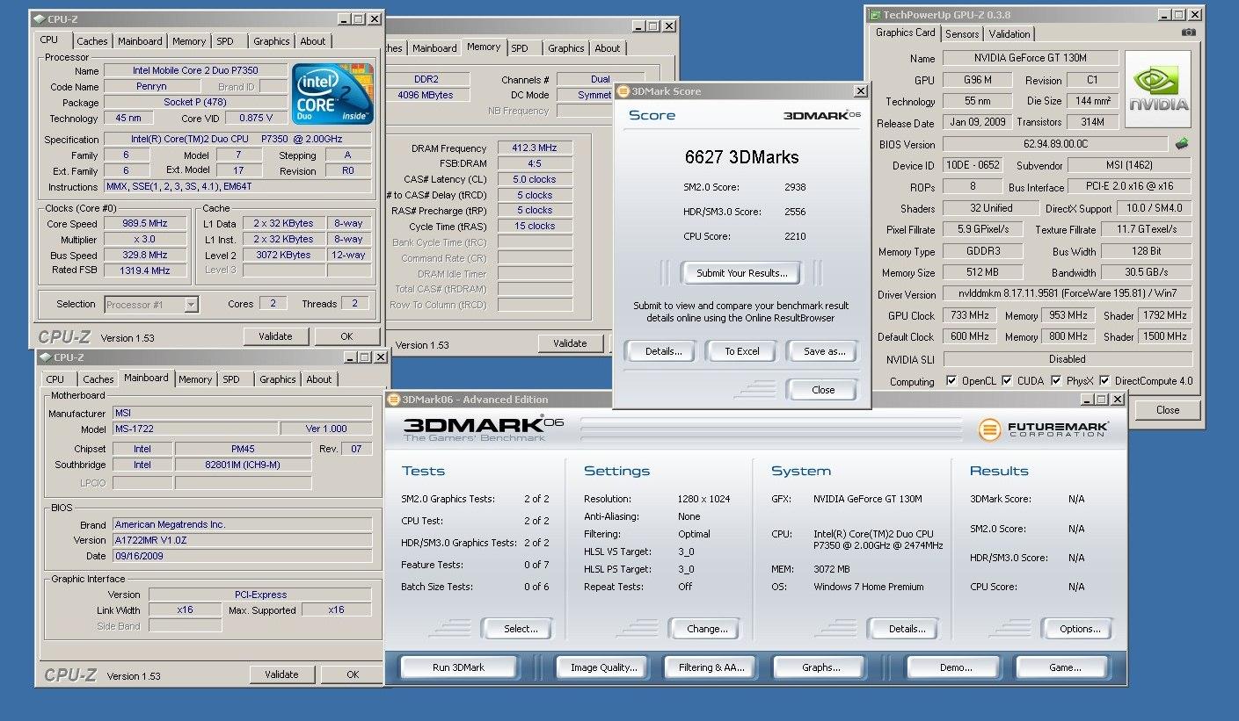1239x721 pixels.
Task: Click title icon of CPU-Z window showing Mainboard tab
Action: tap(46, 357)
